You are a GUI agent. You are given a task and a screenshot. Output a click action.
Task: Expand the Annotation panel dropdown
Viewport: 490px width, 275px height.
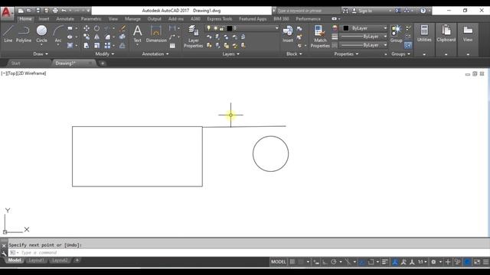(x=155, y=54)
